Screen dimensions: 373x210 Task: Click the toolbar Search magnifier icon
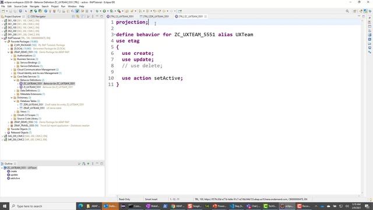click(x=347, y=11)
